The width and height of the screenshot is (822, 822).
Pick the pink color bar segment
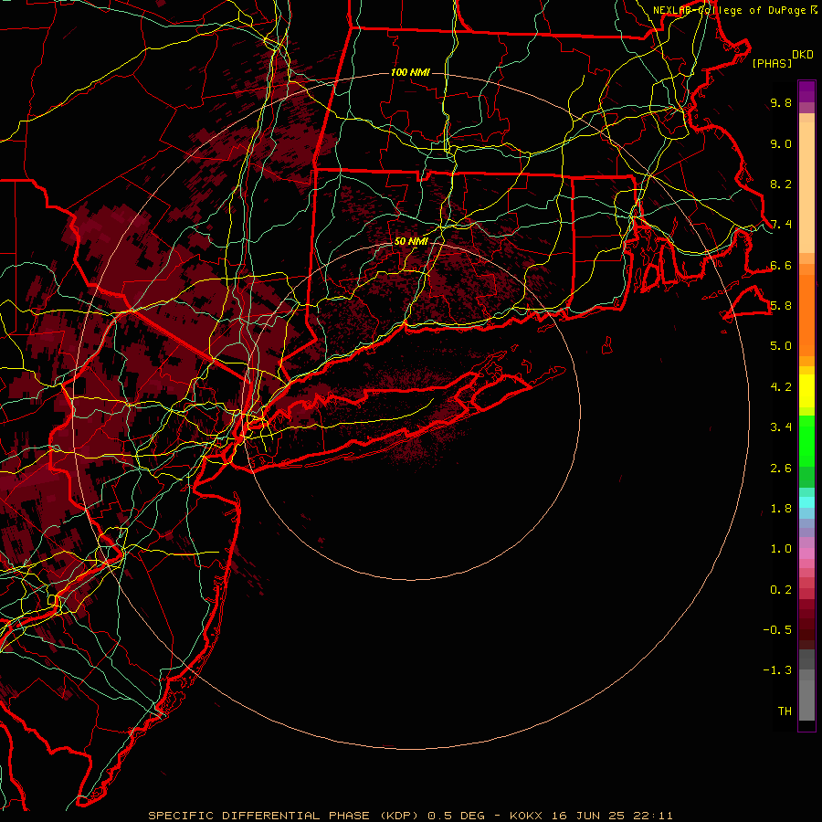[x=806, y=553]
